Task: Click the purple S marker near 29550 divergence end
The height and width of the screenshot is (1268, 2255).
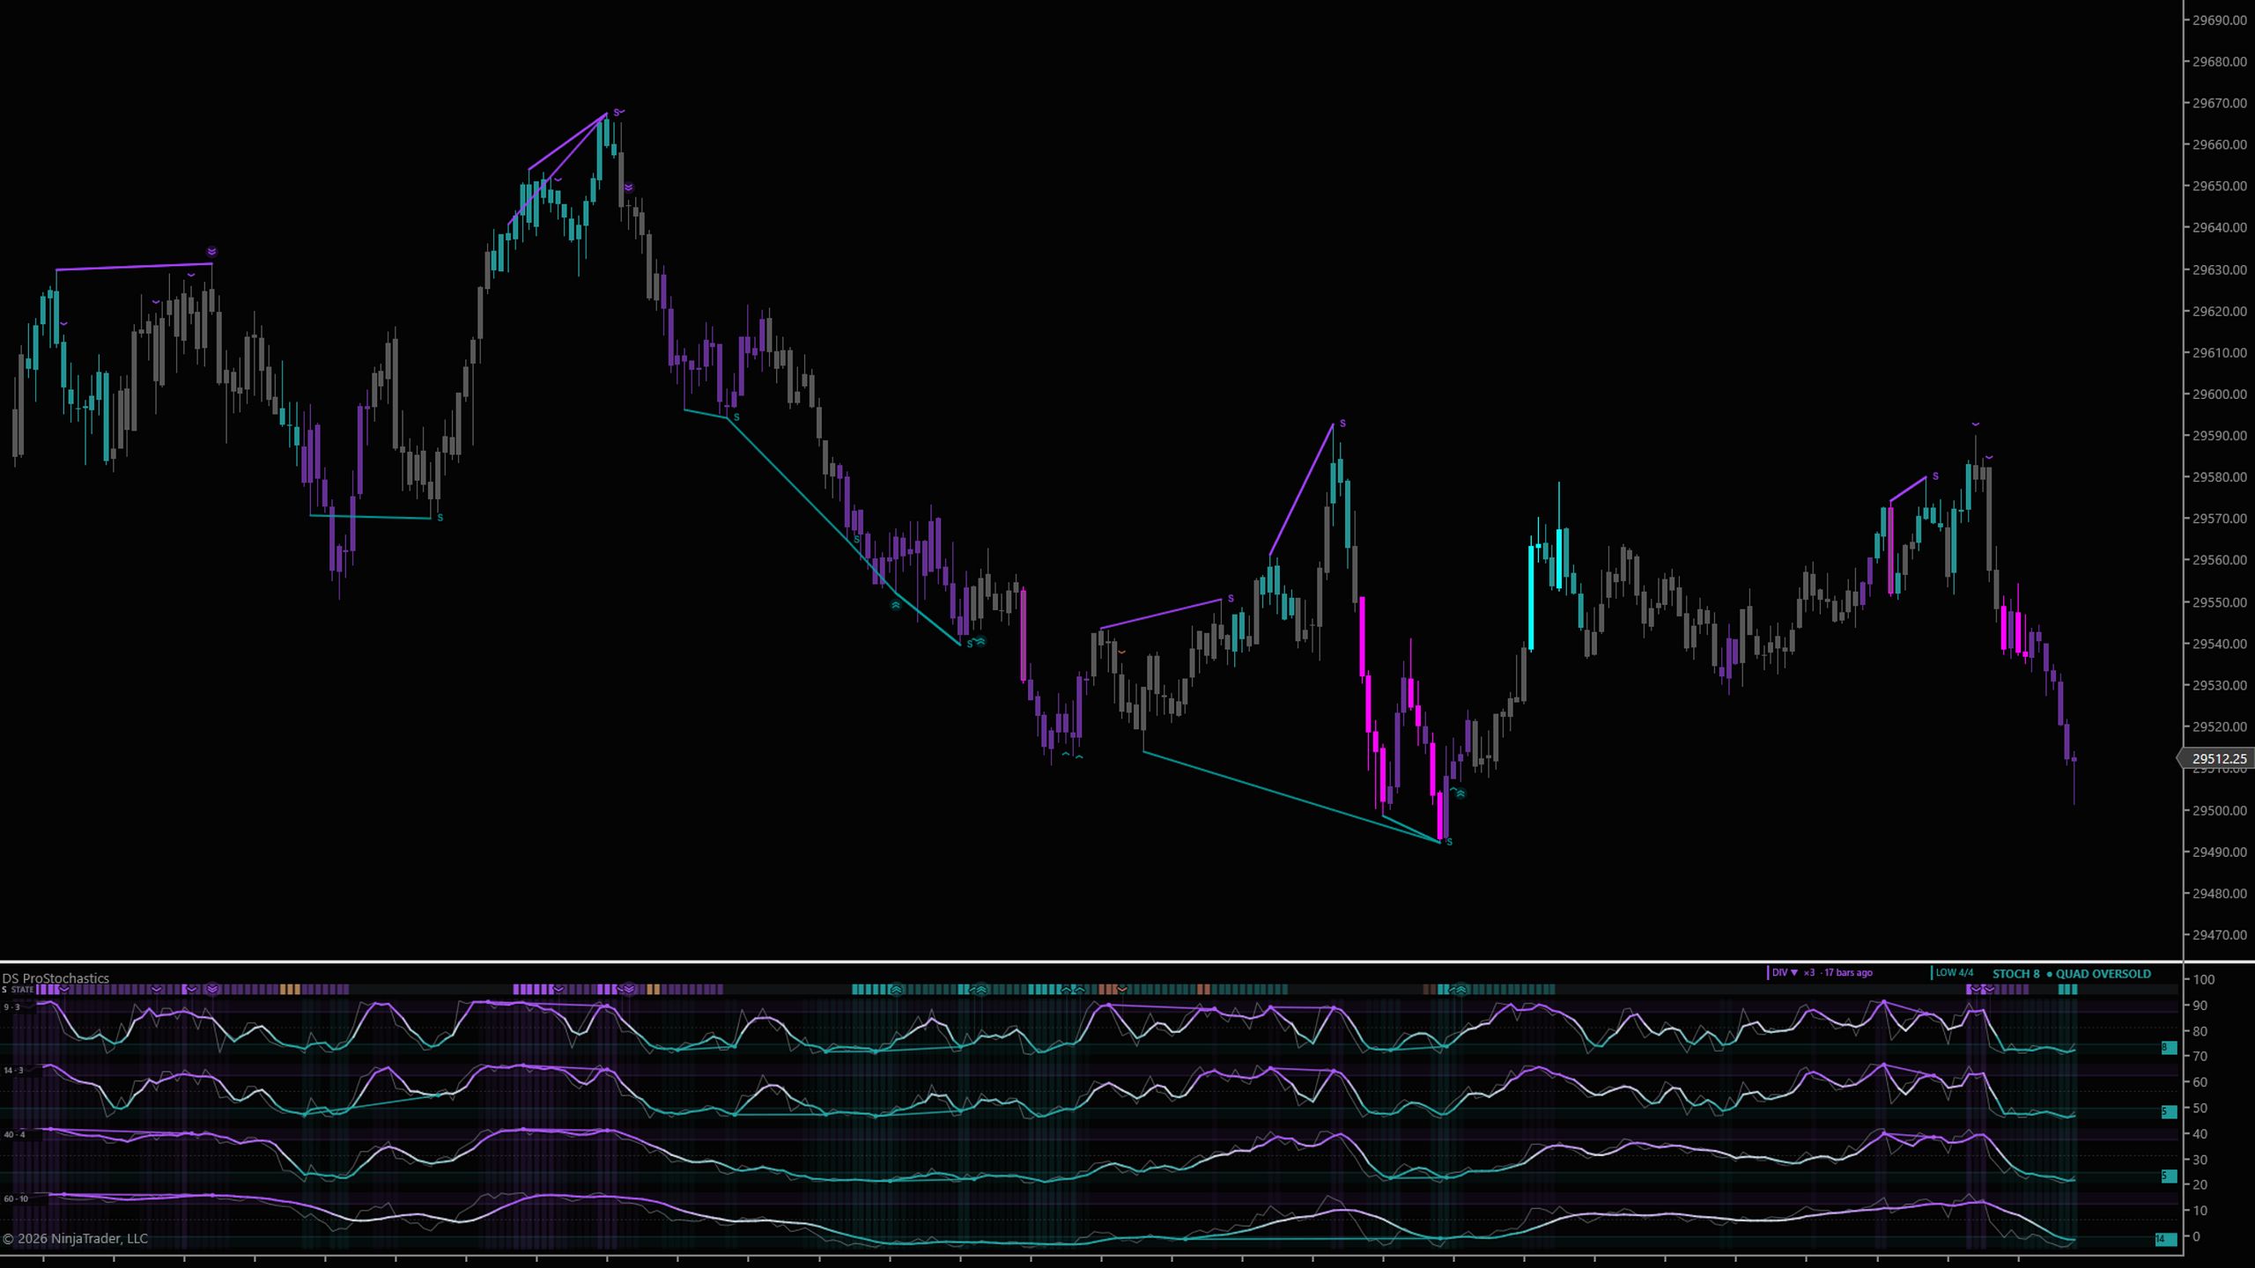Action: coord(1231,599)
